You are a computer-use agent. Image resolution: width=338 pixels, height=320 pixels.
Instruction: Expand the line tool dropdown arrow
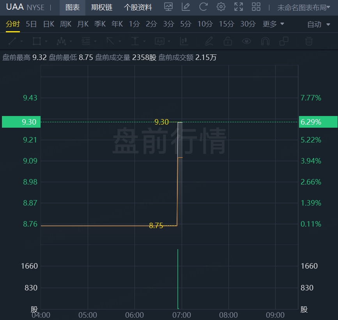[x=21, y=41]
